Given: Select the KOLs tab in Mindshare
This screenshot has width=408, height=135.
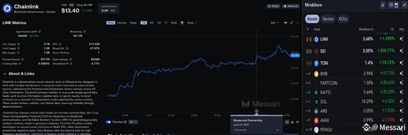Looking at the screenshot, I should pos(343,19).
